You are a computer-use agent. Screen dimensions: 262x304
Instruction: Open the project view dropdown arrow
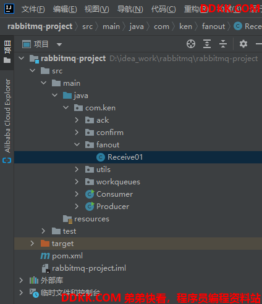point(59,44)
